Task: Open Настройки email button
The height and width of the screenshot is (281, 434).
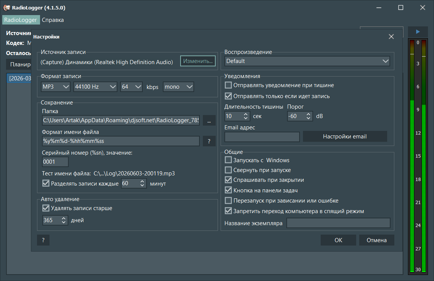Action: pyautogui.click(x=345, y=137)
